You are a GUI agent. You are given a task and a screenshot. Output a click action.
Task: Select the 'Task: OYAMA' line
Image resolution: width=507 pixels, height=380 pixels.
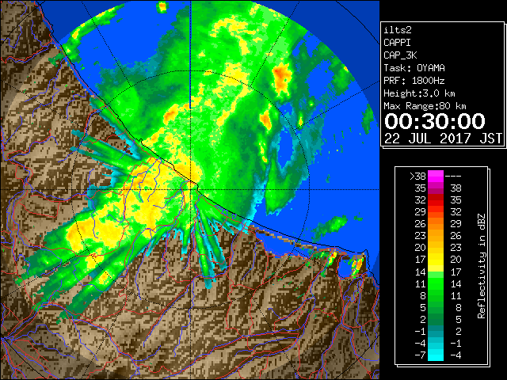414,68
